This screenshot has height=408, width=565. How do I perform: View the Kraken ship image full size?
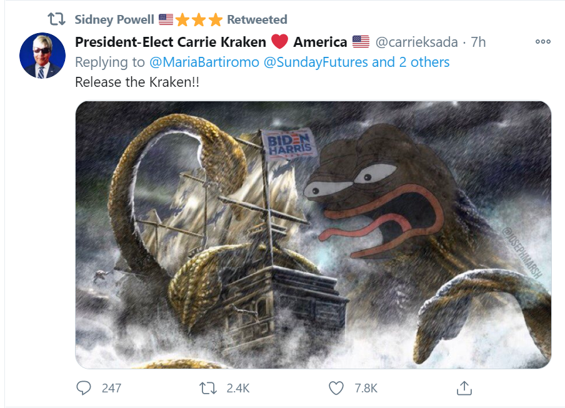pos(313,234)
